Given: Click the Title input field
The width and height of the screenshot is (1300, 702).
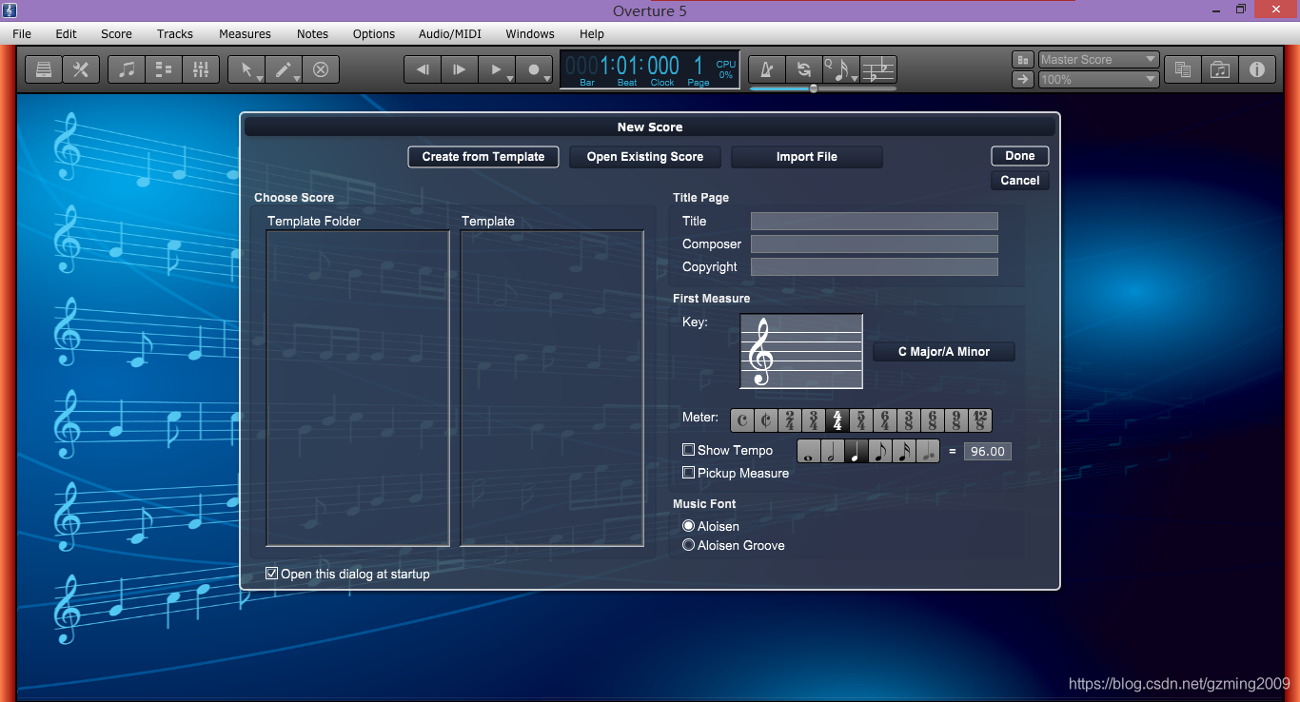Looking at the screenshot, I should [x=875, y=221].
